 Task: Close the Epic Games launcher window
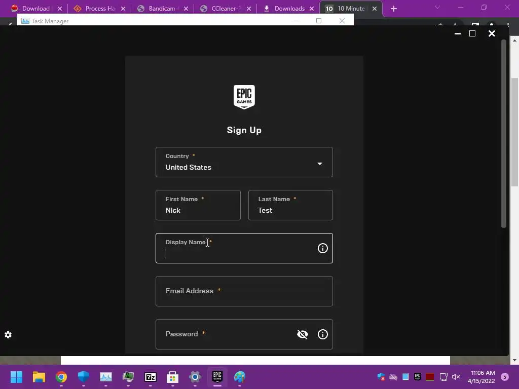[x=492, y=33]
